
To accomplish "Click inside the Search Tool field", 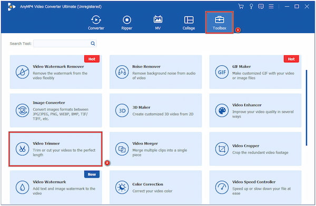I will pos(65,43).
